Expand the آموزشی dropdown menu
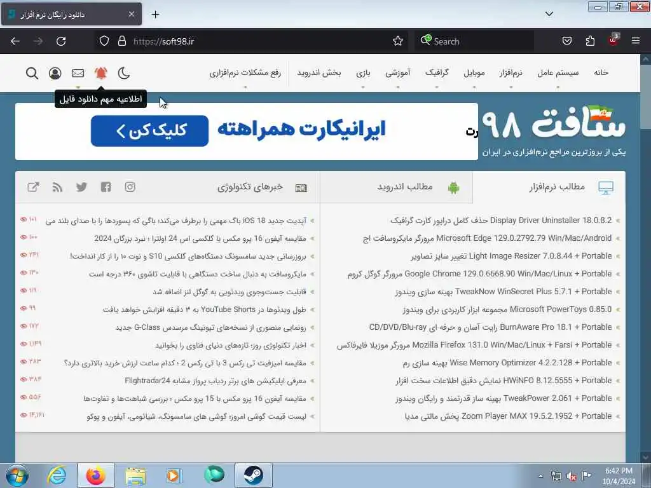Screen dimensions: 651x488 tap(398, 73)
